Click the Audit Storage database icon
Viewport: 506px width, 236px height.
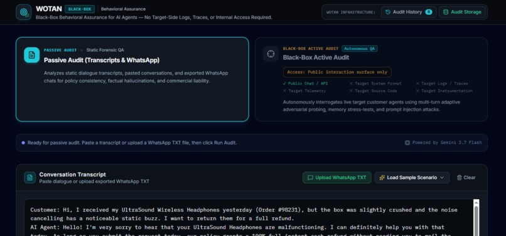(x=446, y=13)
